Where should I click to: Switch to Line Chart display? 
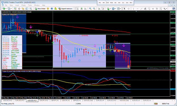point(86,9)
